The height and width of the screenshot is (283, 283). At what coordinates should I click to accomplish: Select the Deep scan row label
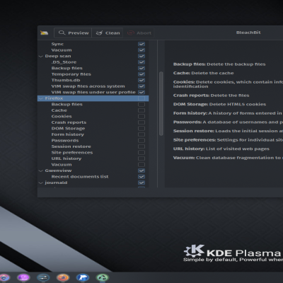click(x=58, y=56)
